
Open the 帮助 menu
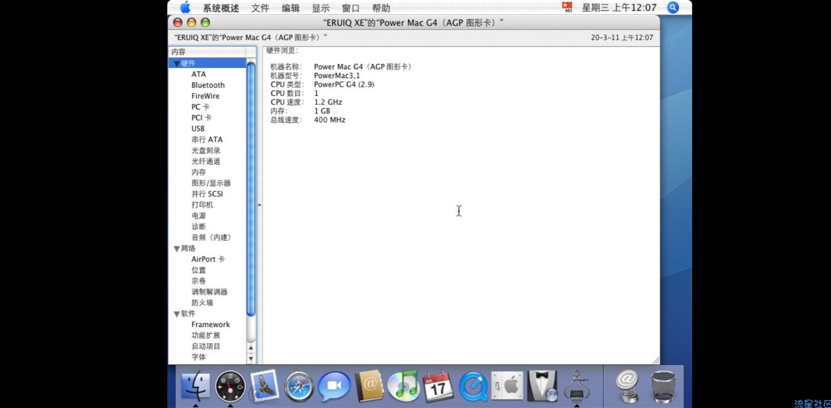click(x=381, y=8)
